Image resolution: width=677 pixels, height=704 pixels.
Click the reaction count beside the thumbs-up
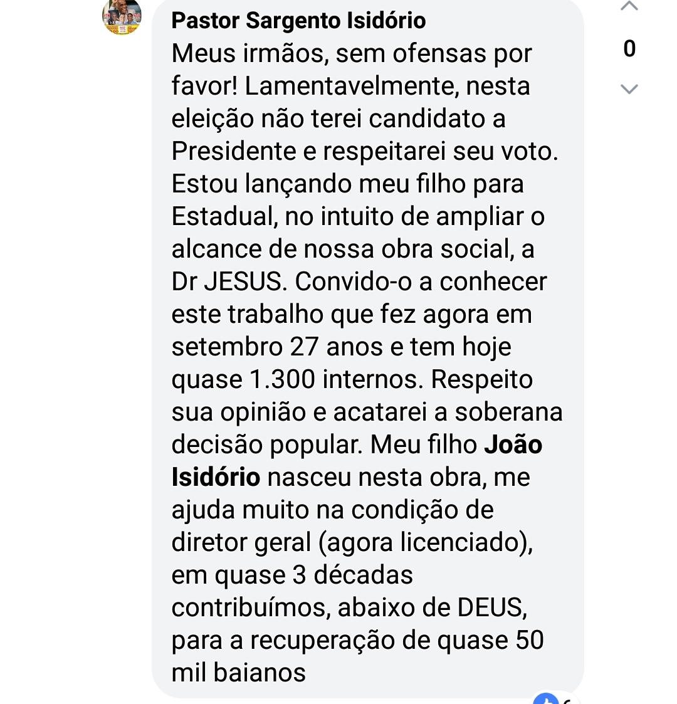[x=567, y=700]
